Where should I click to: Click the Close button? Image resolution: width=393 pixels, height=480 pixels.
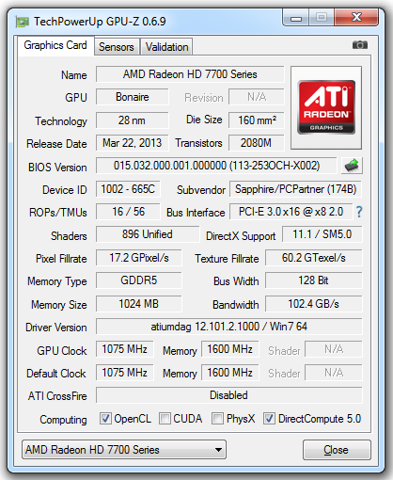(x=337, y=450)
